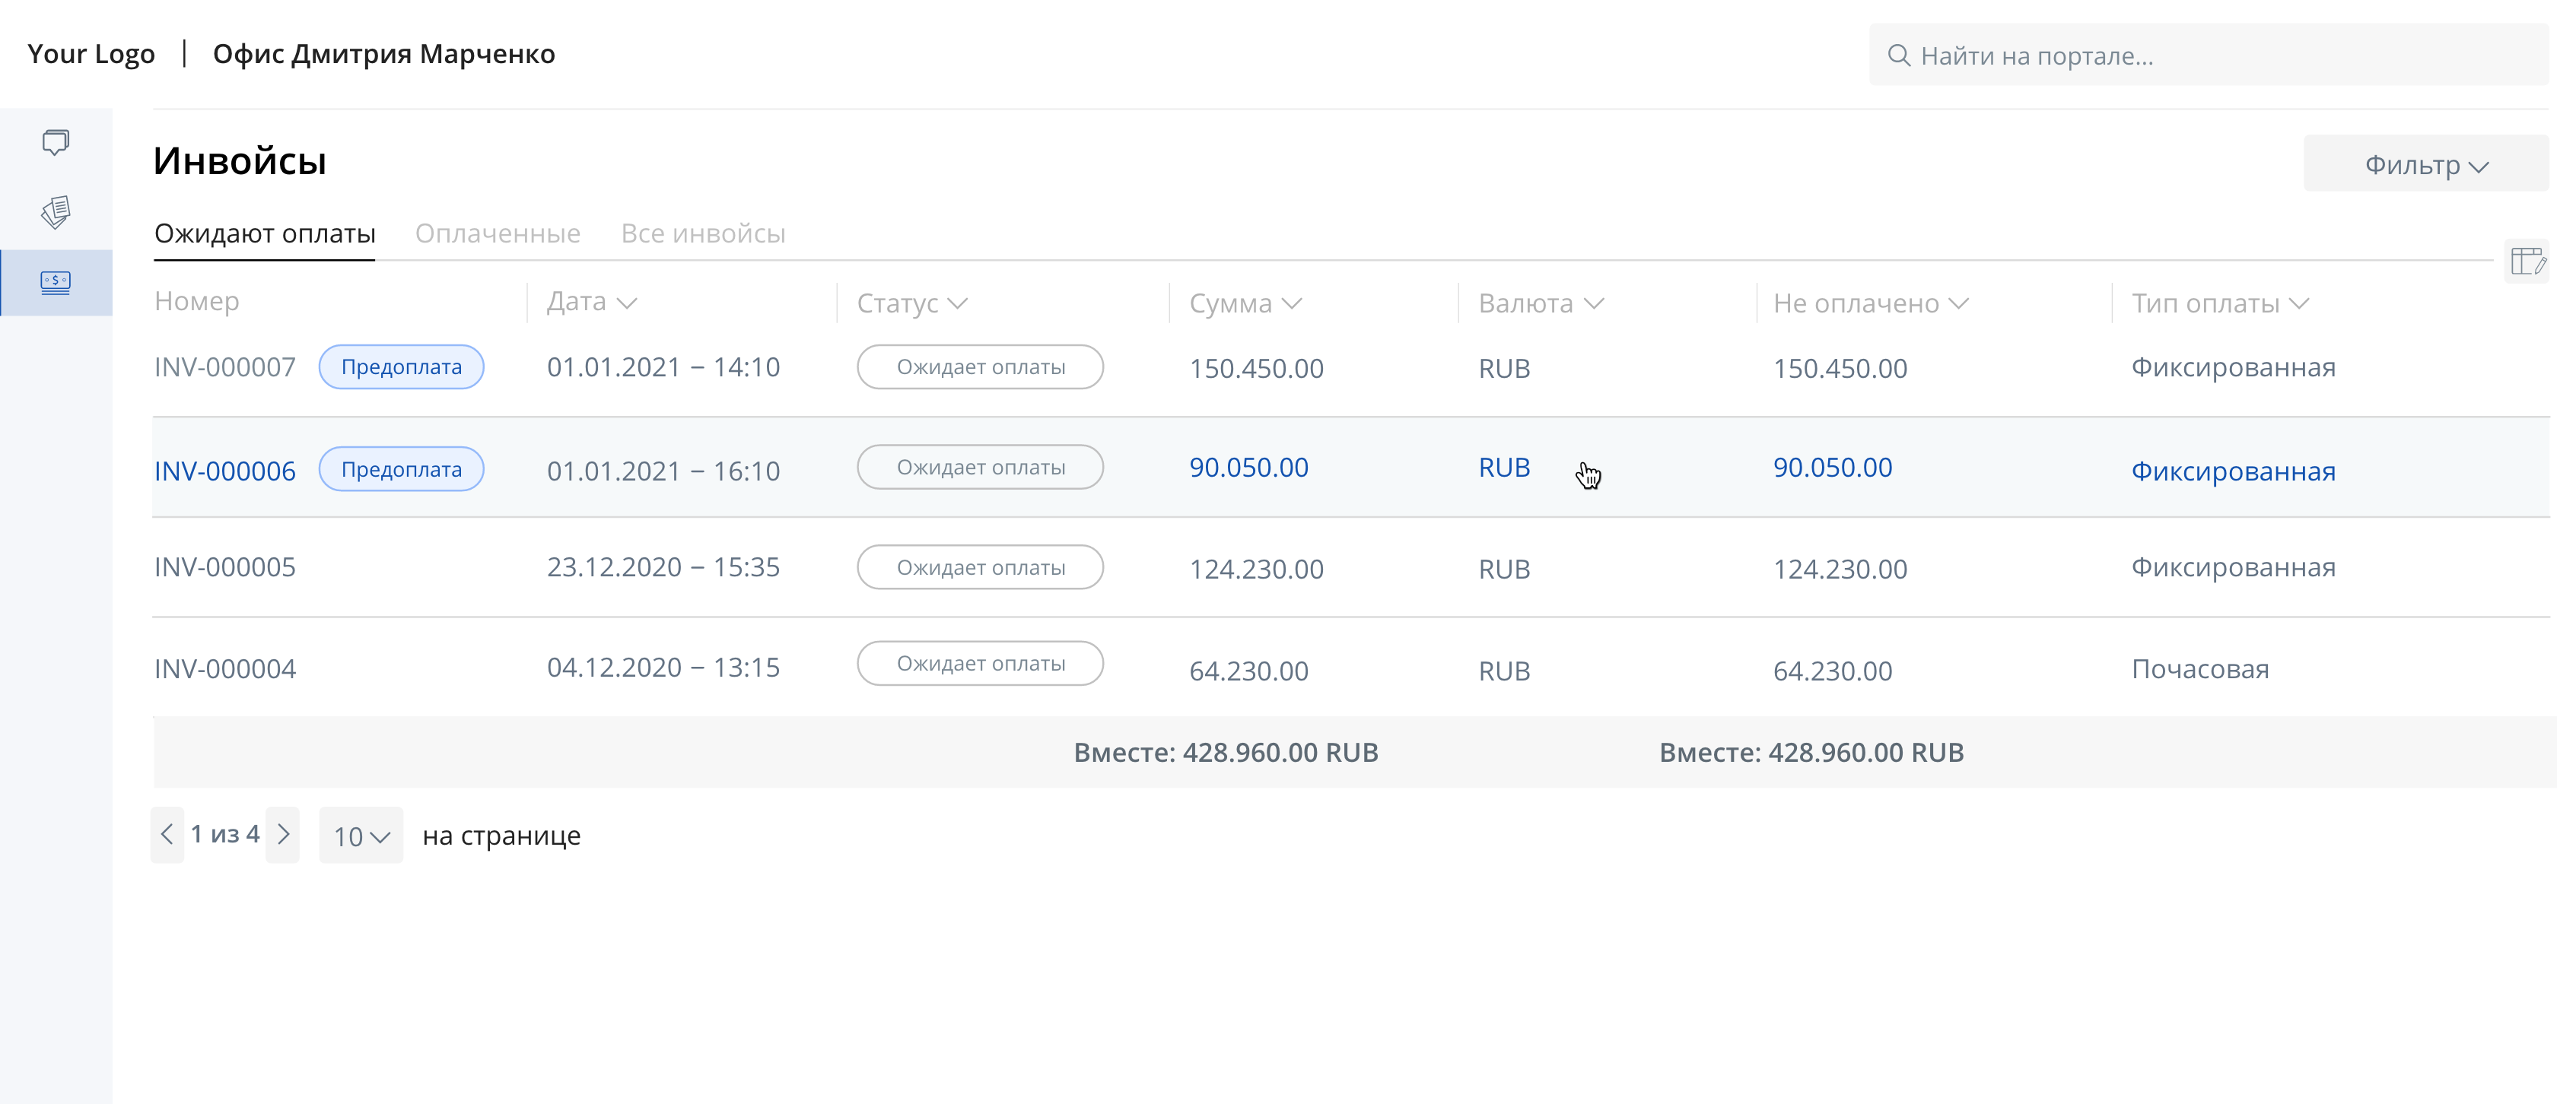Open invoice INV-000007
The width and height of the screenshot is (2576, 1104).
[225, 368]
